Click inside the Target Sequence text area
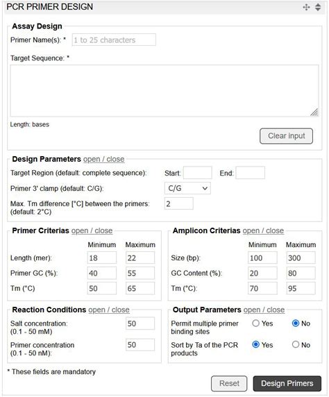Image resolution: width=329 pixels, height=397 pixels. [164, 91]
